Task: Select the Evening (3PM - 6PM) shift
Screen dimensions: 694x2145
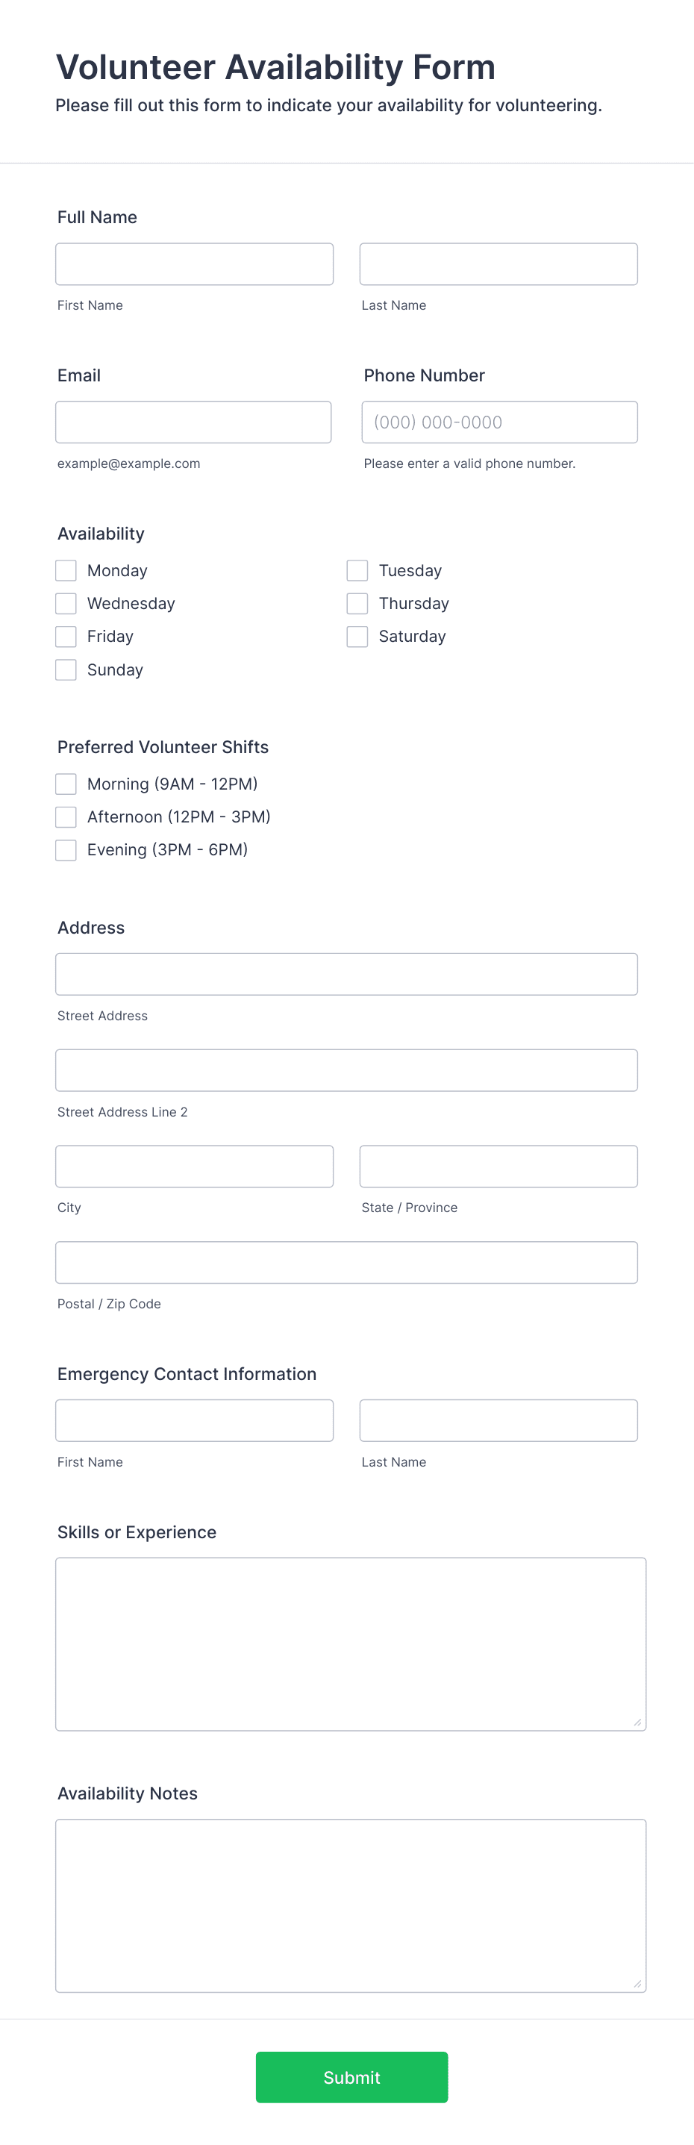Action: (x=66, y=849)
